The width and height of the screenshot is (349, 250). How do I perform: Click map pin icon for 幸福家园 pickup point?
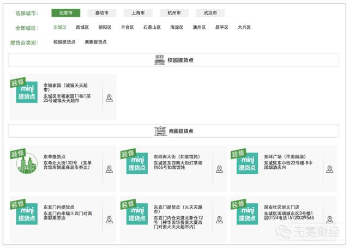[x=109, y=98]
